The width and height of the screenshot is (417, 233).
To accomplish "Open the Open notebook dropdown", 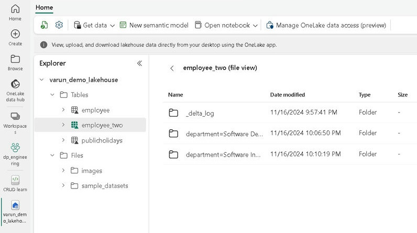I will [226, 25].
